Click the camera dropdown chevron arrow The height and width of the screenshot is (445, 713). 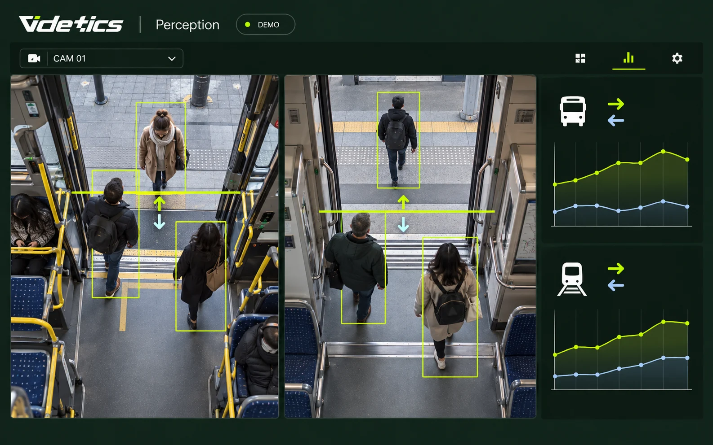[x=172, y=59]
